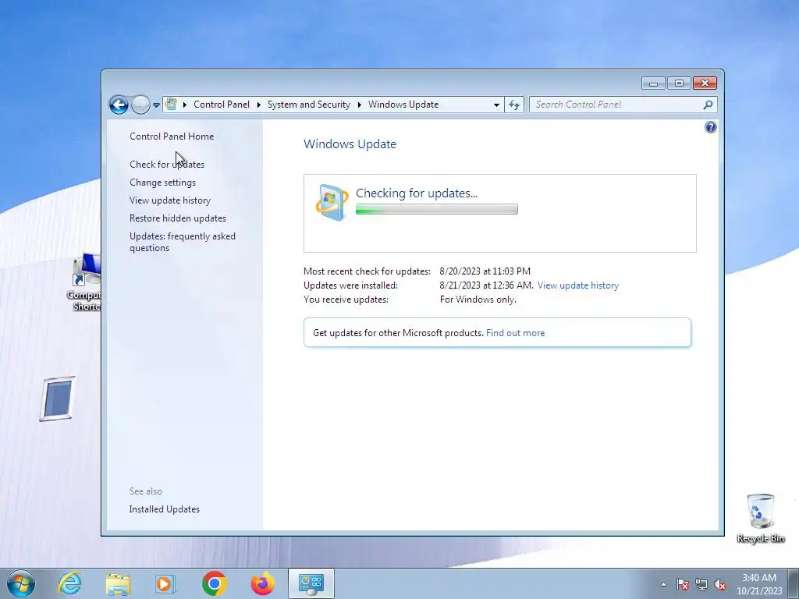Click the muted volume tray icon
Viewport: 799px width, 599px height.
coord(720,585)
